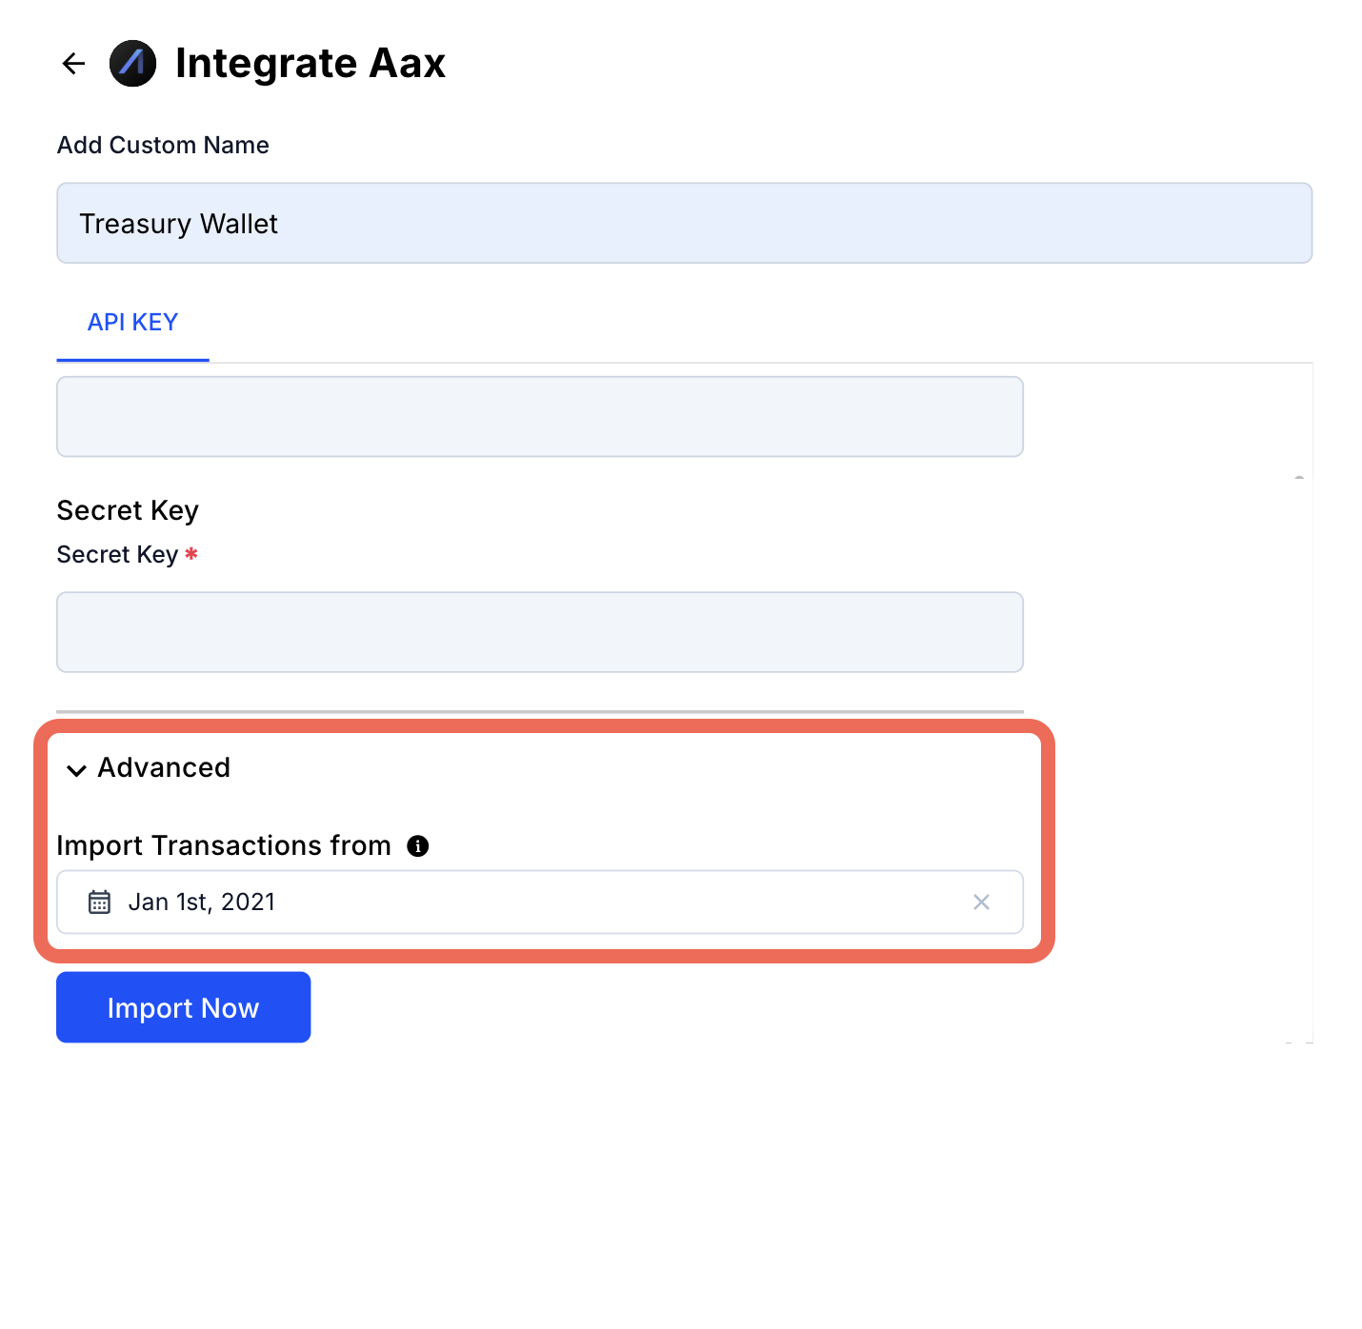Collapse the Advanced section chevron
Screen dimensions: 1362x1329
76,769
